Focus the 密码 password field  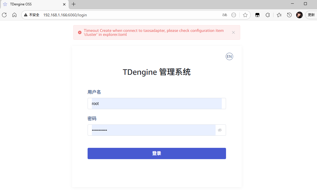[x=153, y=130]
